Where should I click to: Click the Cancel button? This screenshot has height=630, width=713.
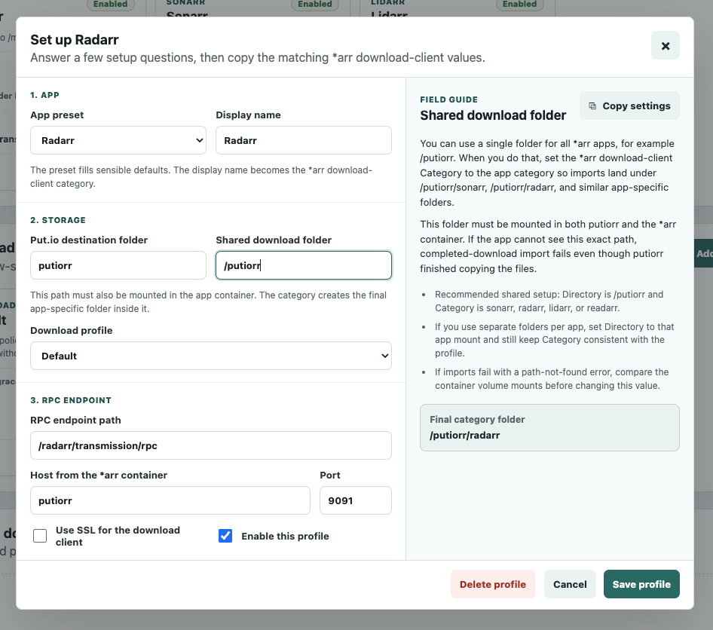[x=570, y=584]
